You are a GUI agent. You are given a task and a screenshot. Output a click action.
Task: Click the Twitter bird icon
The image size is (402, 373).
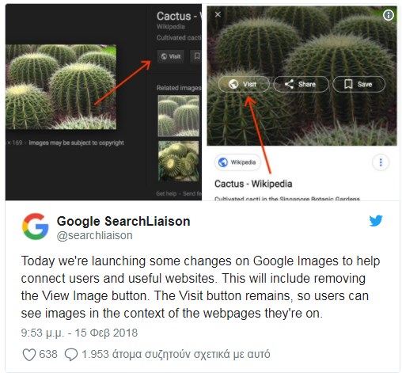click(376, 221)
